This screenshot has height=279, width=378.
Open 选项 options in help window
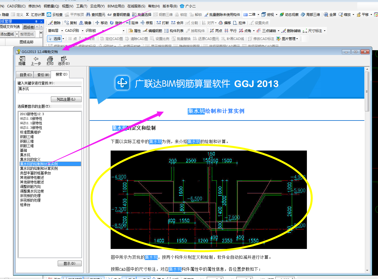[x=64, y=61]
